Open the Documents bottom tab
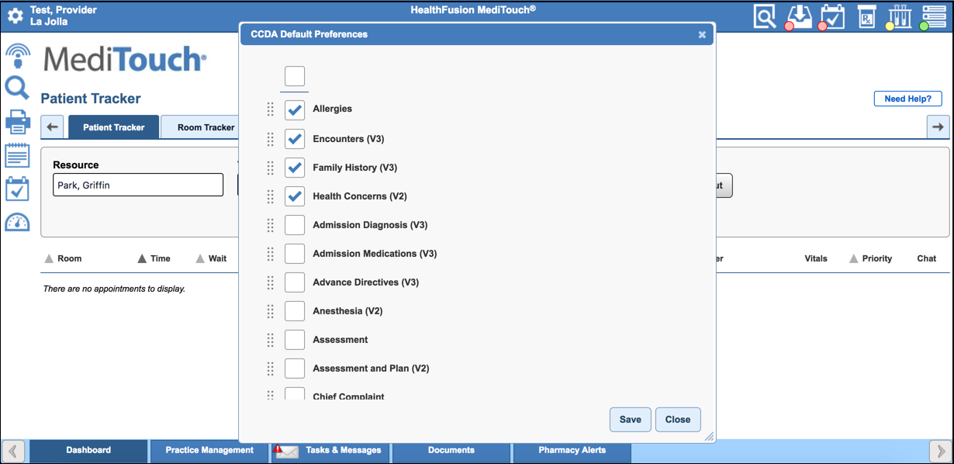The height and width of the screenshot is (464, 954). click(451, 450)
